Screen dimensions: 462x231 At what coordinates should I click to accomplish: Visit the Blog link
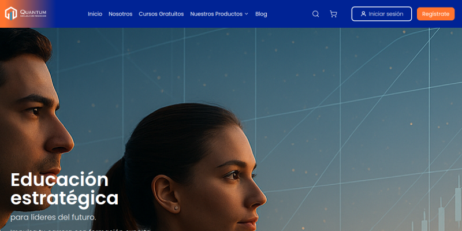pos(261,14)
